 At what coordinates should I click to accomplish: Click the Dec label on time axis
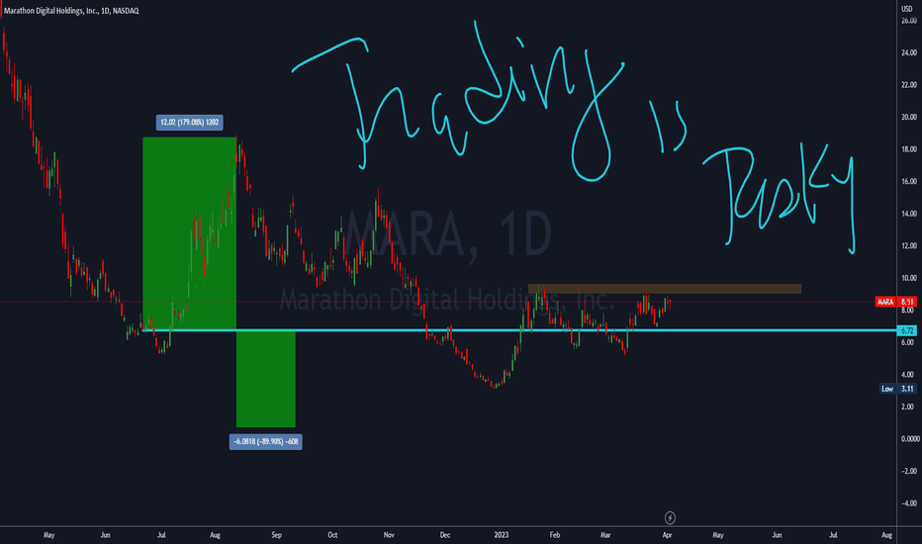[x=444, y=535]
